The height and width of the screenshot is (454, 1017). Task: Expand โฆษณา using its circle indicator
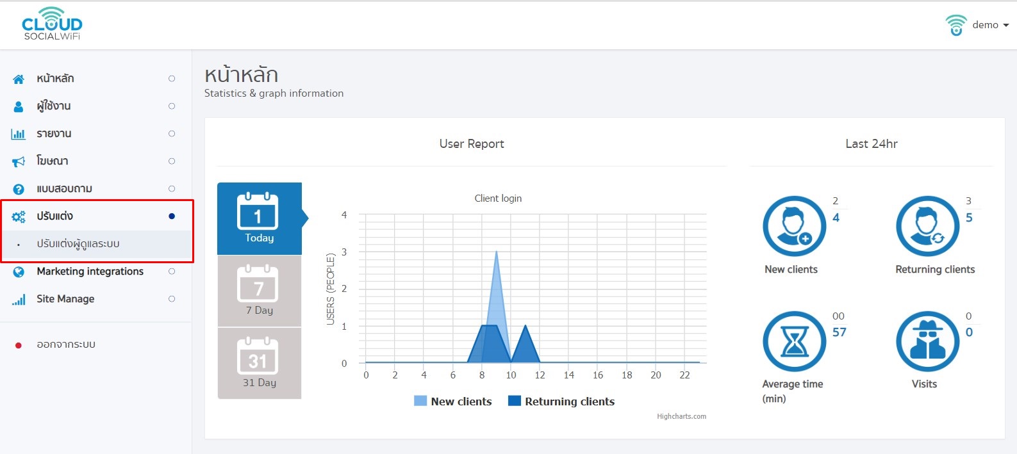click(172, 161)
